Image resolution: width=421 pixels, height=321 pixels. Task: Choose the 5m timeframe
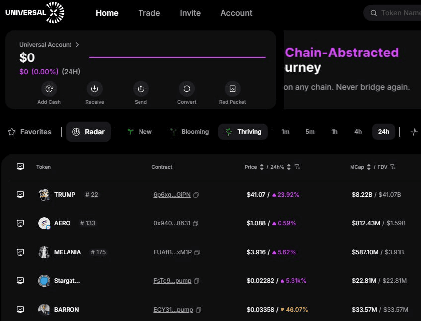(310, 132)
